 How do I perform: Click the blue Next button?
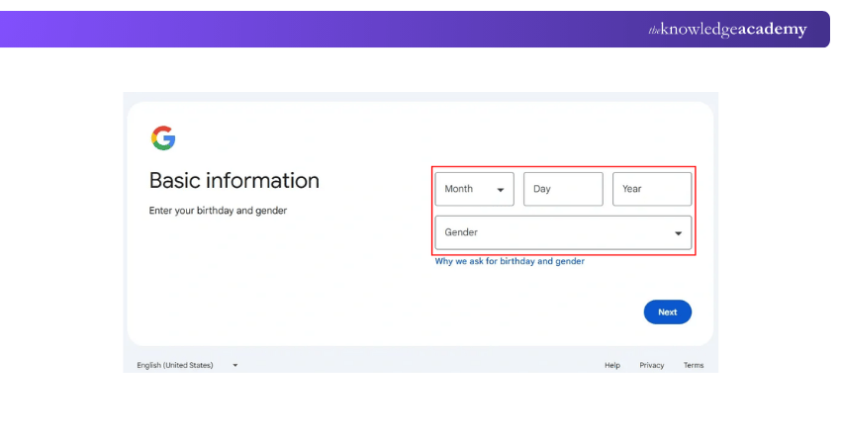coord(667,312)
